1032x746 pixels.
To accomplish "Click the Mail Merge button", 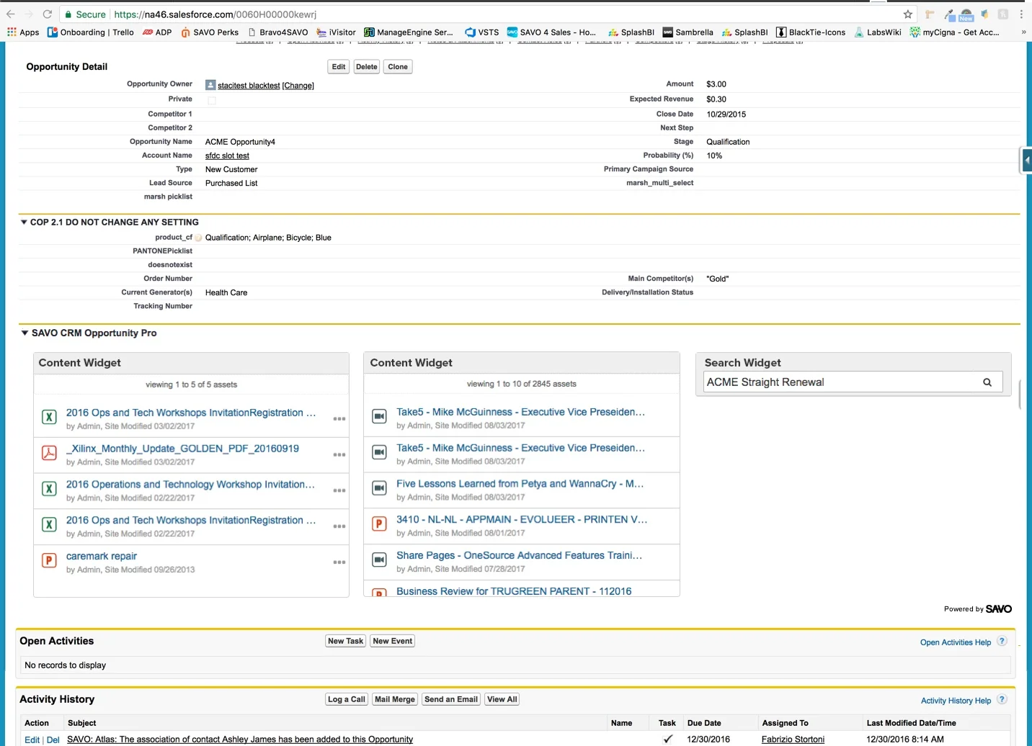I will [395, 699].
